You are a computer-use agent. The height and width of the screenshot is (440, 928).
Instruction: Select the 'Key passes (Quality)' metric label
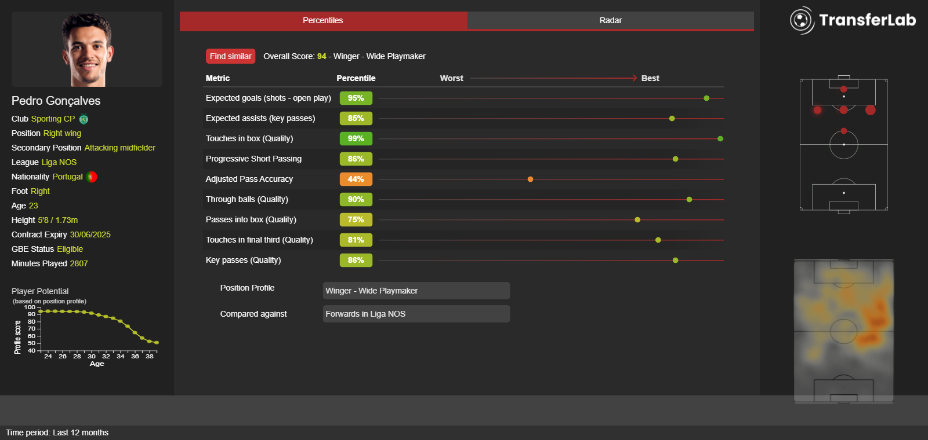point(244,261)
